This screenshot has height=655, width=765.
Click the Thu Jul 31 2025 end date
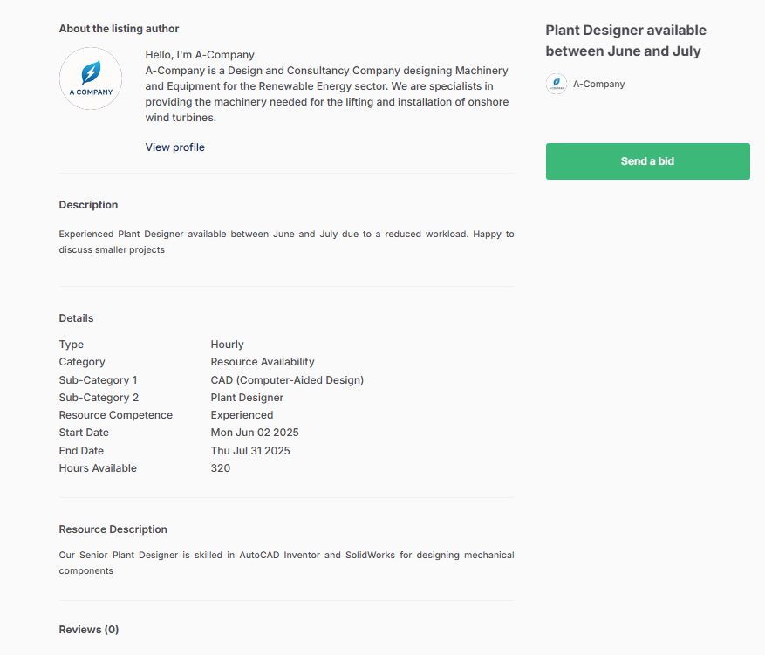250,451
